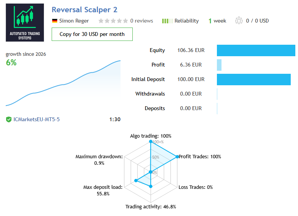Click the Profit light blue bar

pos(219,65)
